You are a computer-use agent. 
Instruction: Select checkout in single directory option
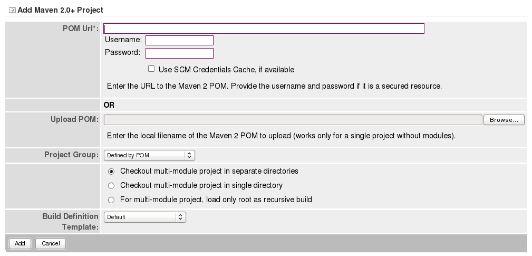point(111,186)
